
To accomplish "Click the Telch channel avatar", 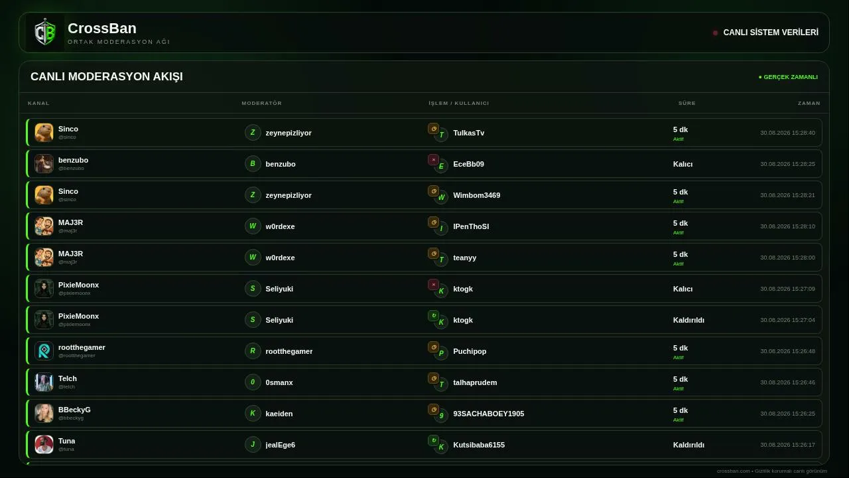I will (44, 382).
